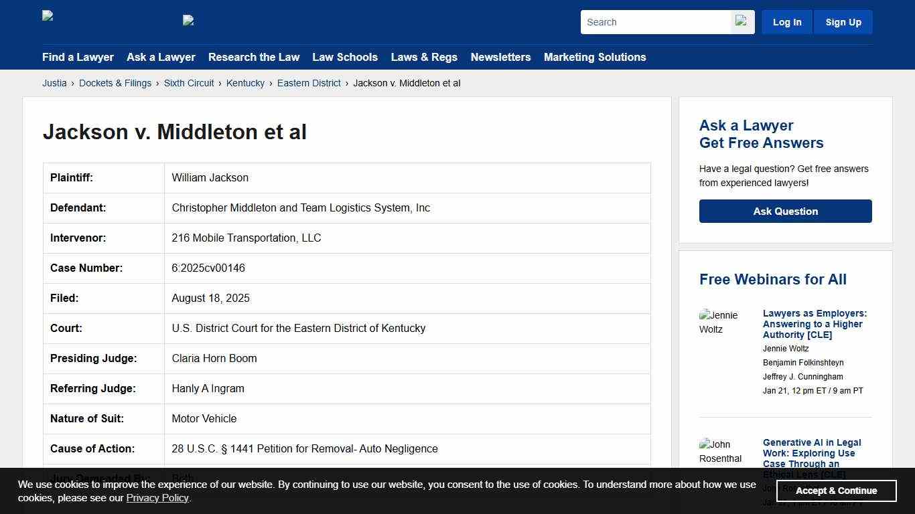Screen dimensions: 915x514
Task: Open the Laws & Regs menu
Action: coord(424,58)
